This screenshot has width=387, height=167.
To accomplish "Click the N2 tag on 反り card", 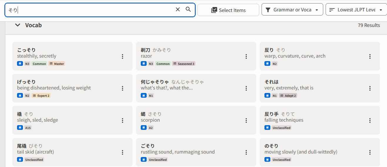I will [274, 64].
